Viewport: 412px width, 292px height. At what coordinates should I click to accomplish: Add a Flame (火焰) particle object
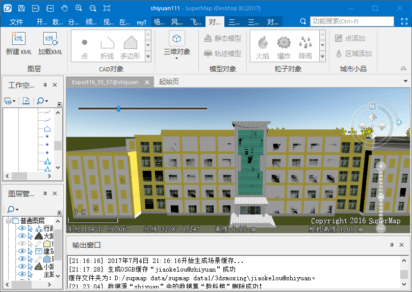(x=263, y=46)
